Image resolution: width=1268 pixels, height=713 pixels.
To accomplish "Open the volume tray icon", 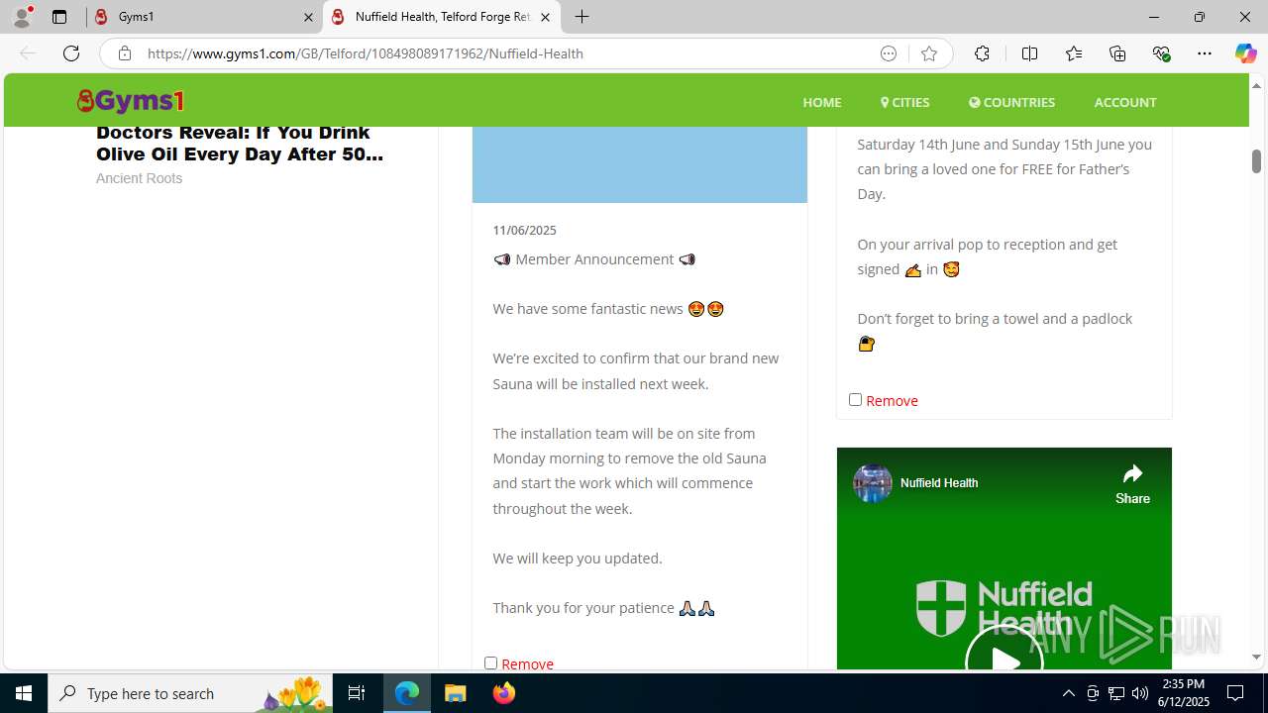I will pyautogui.click(x=1140, y=693).
